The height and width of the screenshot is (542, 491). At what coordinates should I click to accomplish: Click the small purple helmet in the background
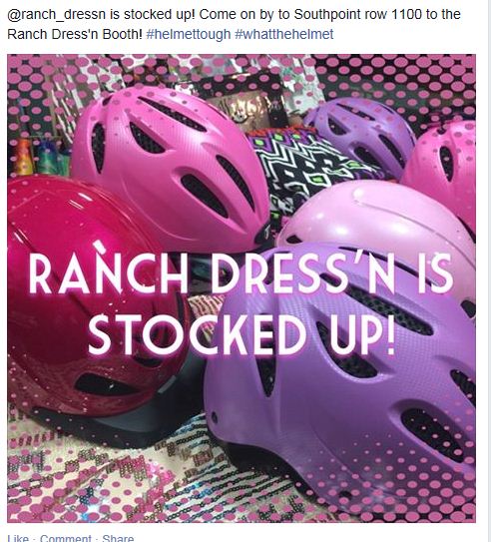[x=361, y=137]
